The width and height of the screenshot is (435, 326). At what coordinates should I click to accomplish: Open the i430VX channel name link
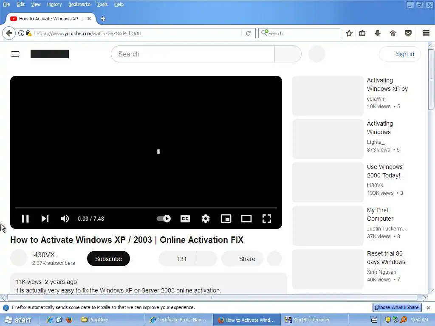pos(44,255)
